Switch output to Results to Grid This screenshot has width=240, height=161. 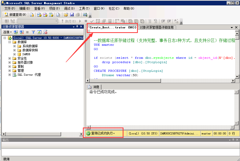coord(136,21)
